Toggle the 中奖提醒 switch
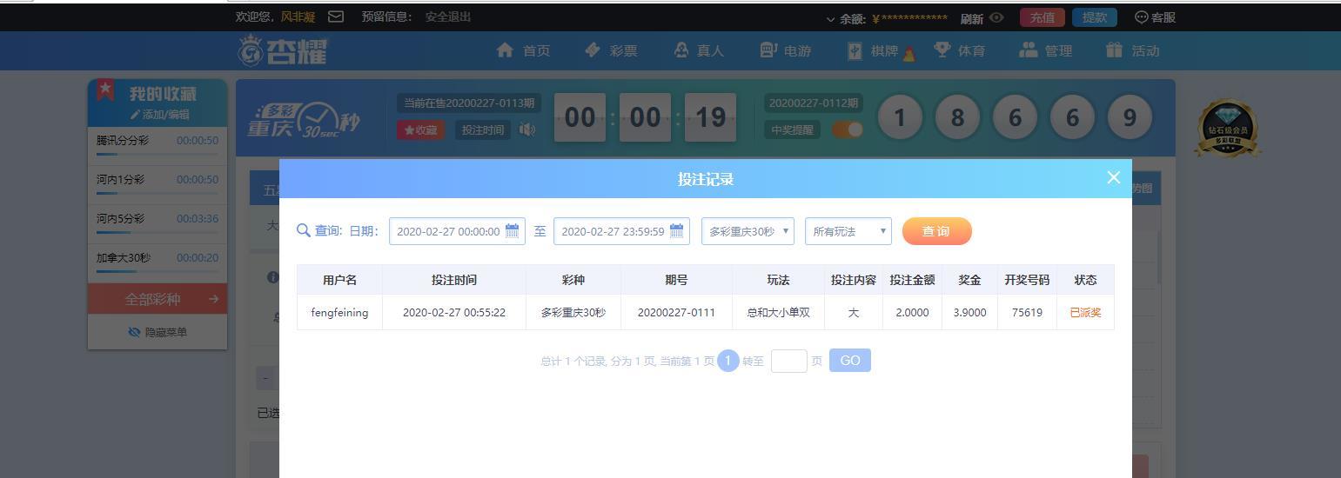 [848, 129]
